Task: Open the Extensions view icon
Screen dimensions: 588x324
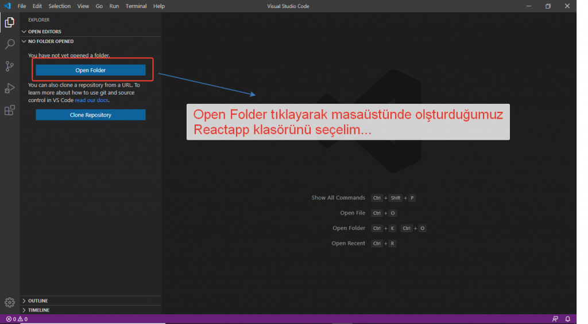Action: point(10,110)
